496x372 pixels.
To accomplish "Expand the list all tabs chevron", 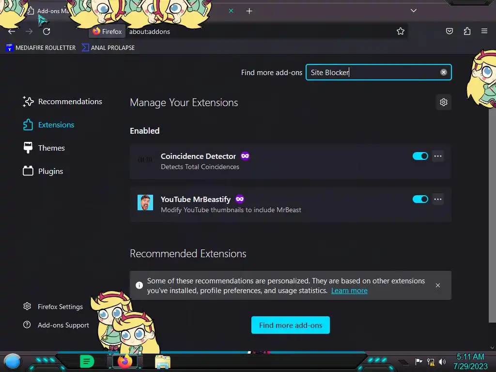I will 414,11.
